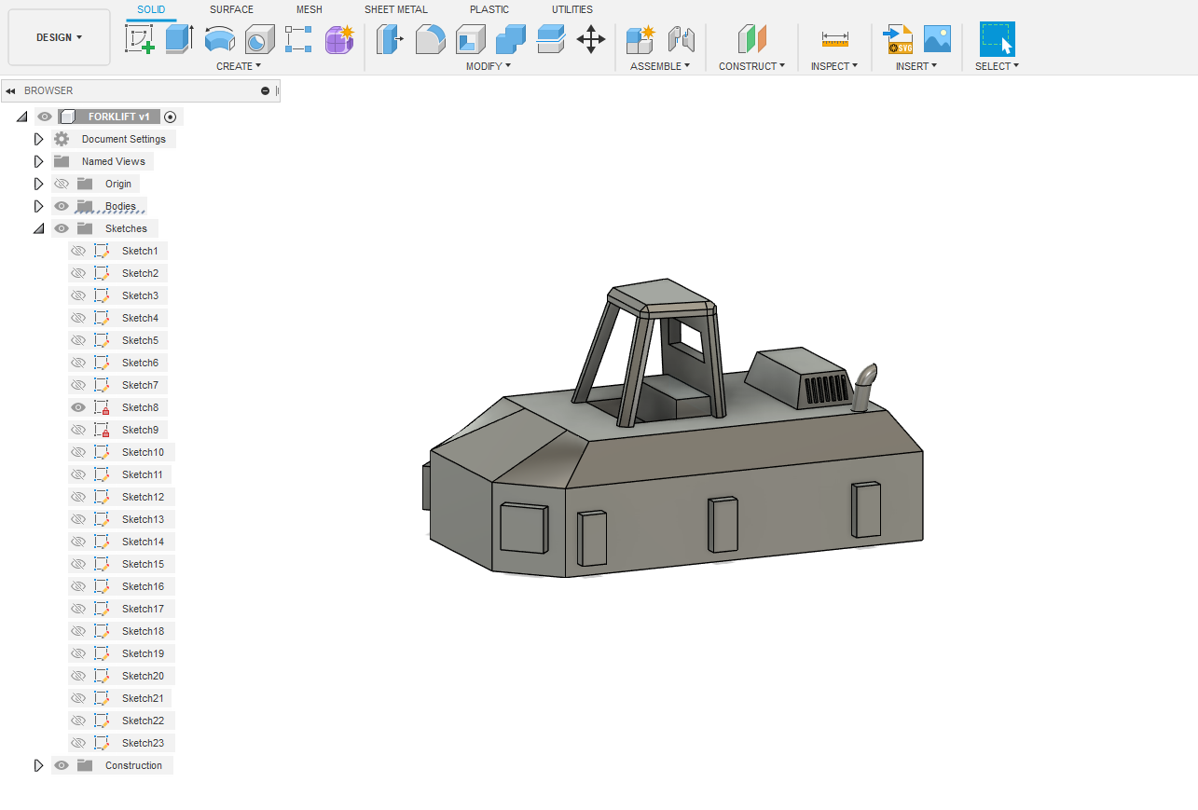Select the Create Sketch tool

140,39
